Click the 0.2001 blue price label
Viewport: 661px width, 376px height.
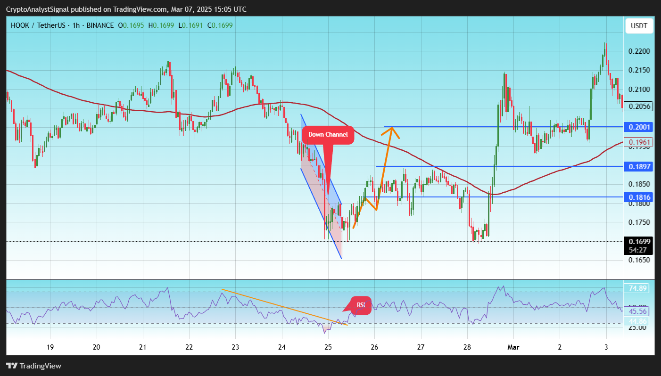[639, 127]
